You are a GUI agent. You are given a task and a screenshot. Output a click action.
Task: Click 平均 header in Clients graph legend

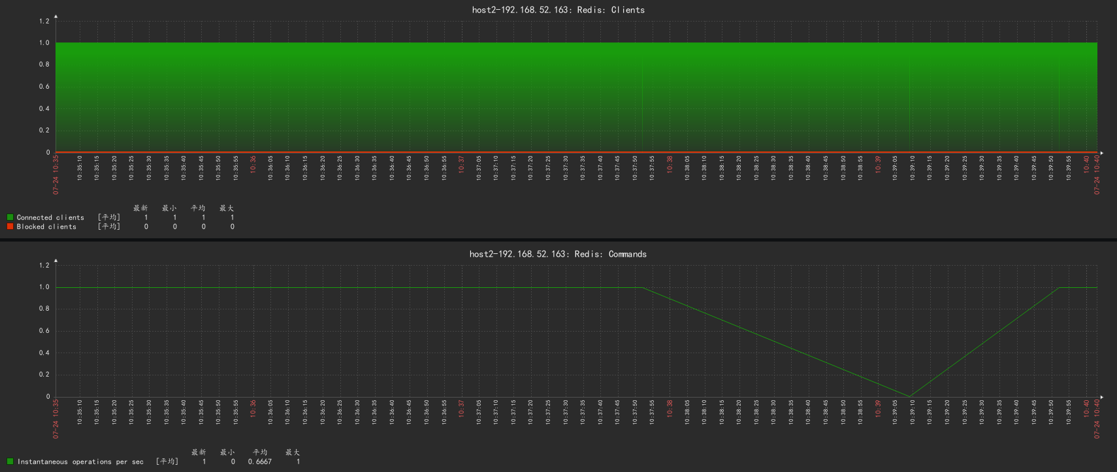tap(198, 208)
